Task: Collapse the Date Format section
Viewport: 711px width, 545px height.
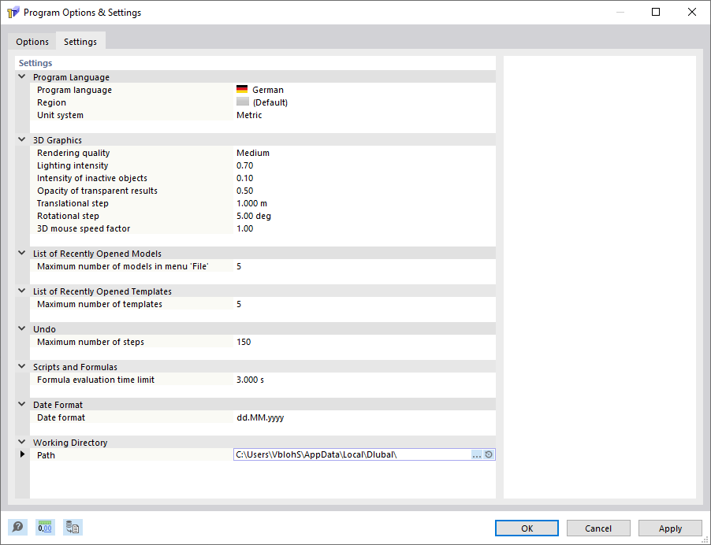Action: pos(22,404)
